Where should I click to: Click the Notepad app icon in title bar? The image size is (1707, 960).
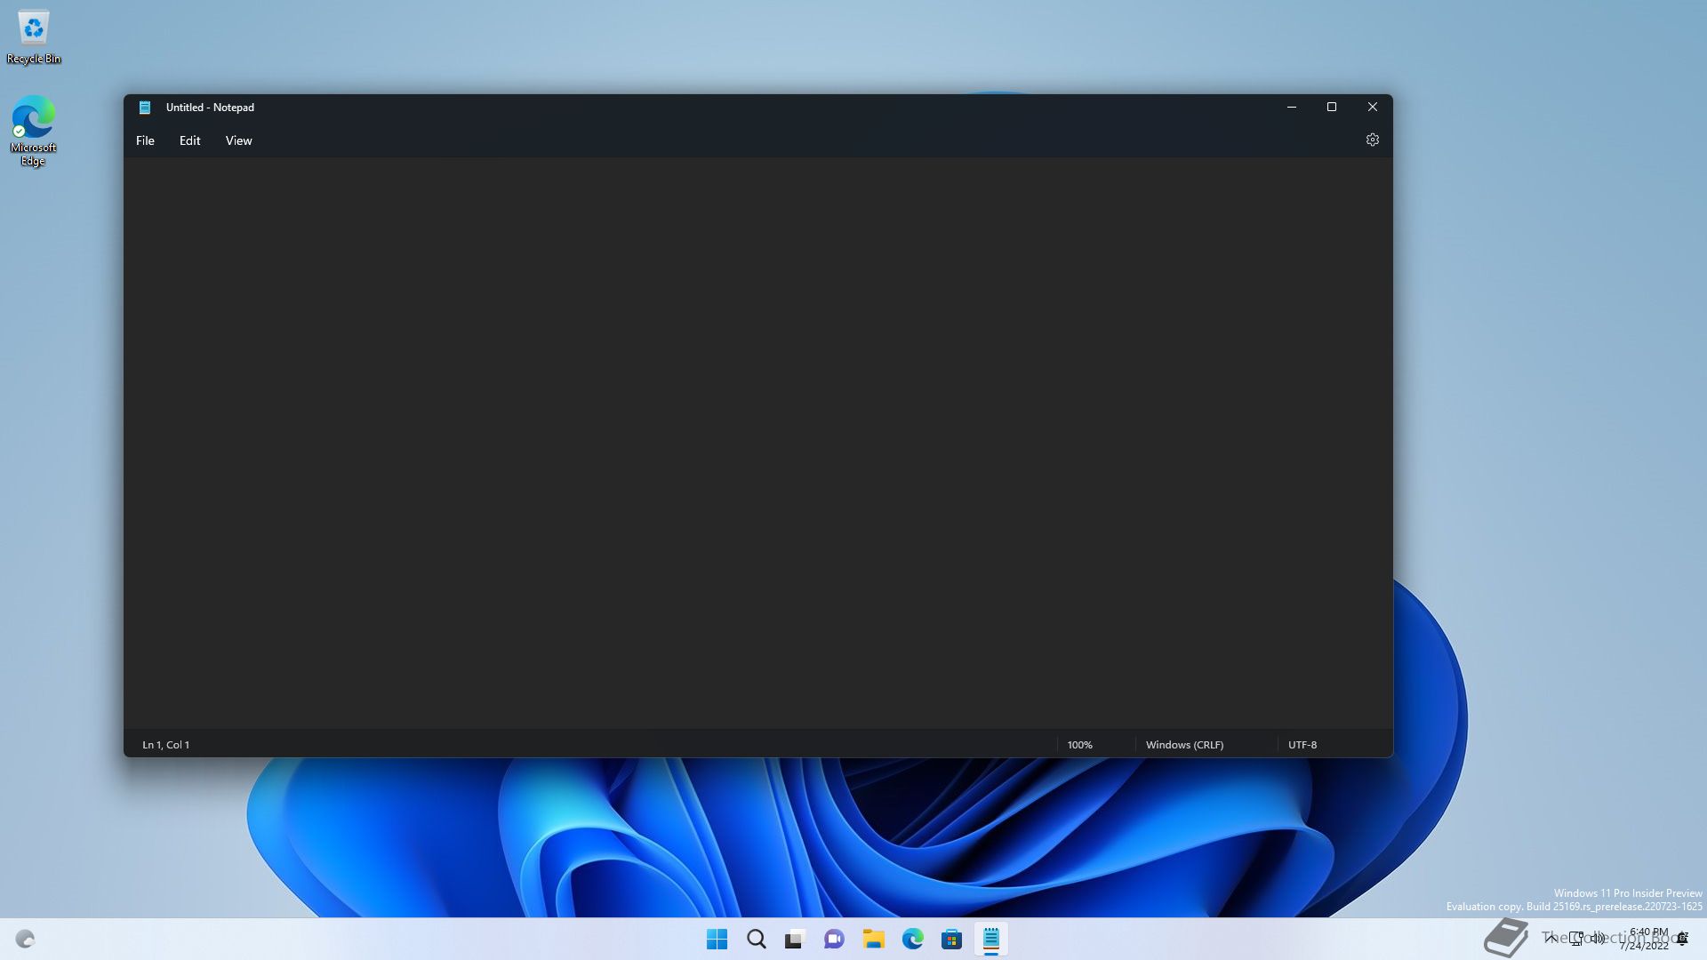[x=145, y=108]
